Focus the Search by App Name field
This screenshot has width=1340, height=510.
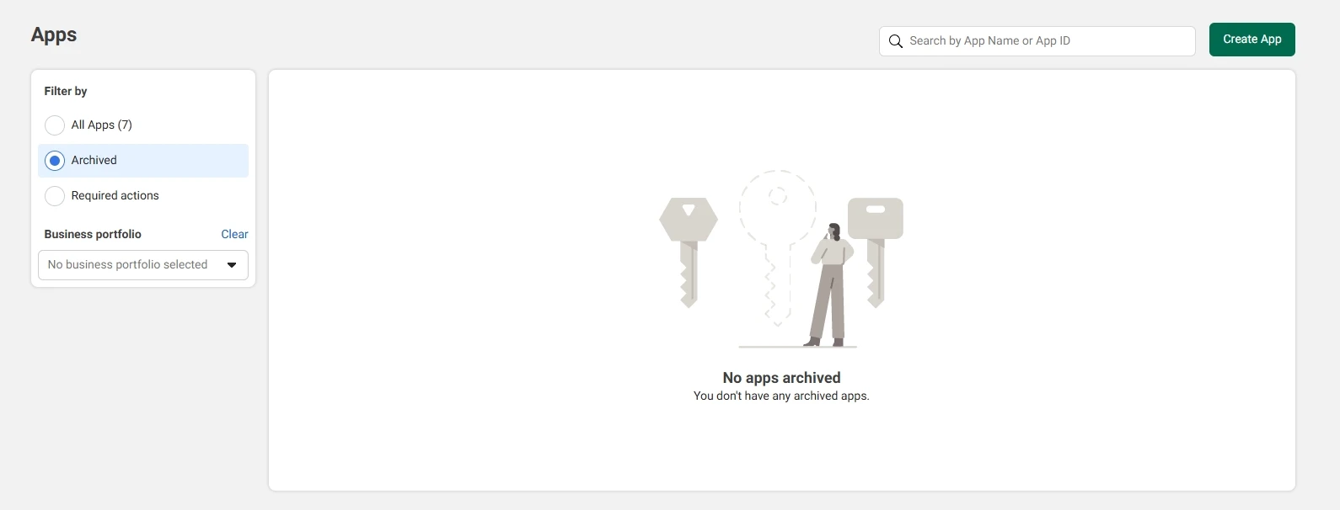1037,41
